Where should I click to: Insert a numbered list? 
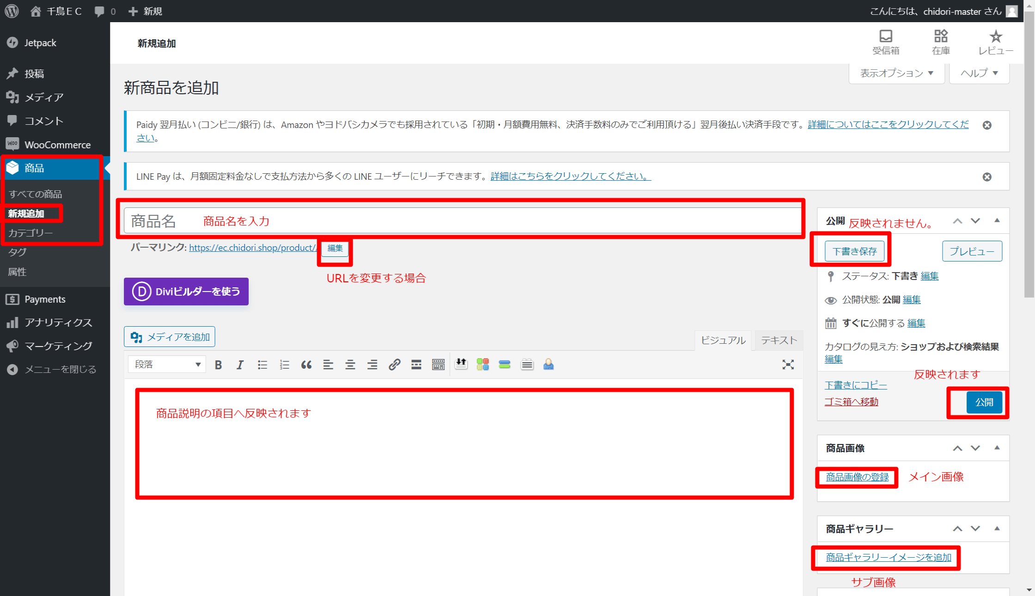tap(284, 364)
